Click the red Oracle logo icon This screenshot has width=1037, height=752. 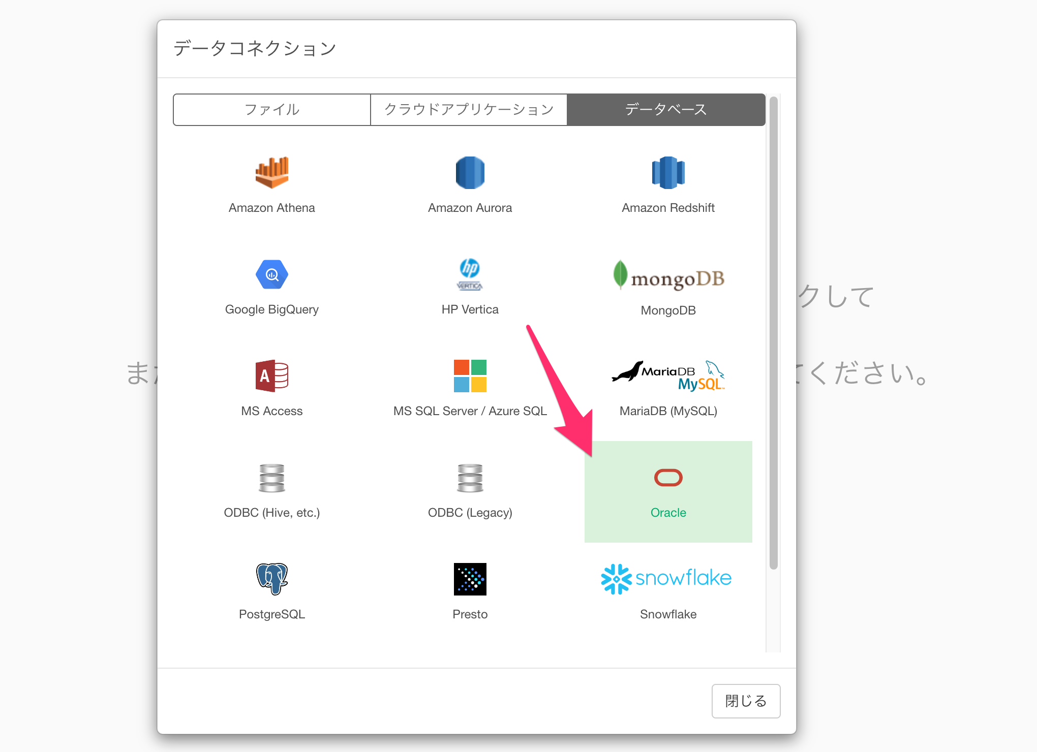tap(668, 478)
